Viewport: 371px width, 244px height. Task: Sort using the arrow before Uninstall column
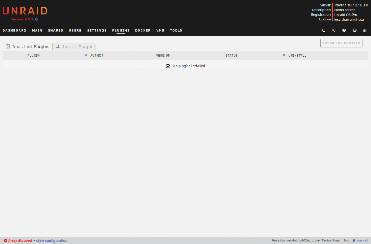pyautogui.click(x=284, y=54)
